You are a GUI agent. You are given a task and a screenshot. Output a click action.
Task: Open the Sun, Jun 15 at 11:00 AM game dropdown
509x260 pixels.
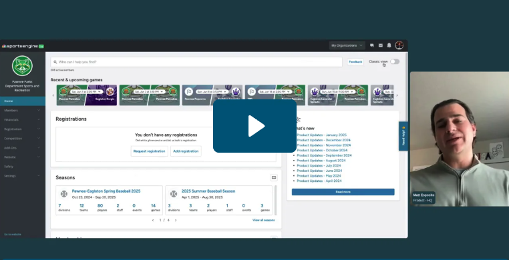click(337, 91)
